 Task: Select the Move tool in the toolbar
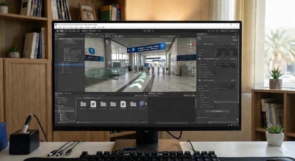[x=62, y=31]
